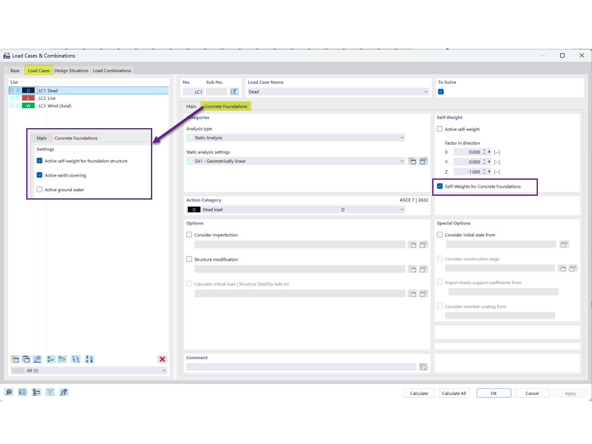Toggle the To Solve checkbox
This screenshot has height=444, width=592.
441,92
